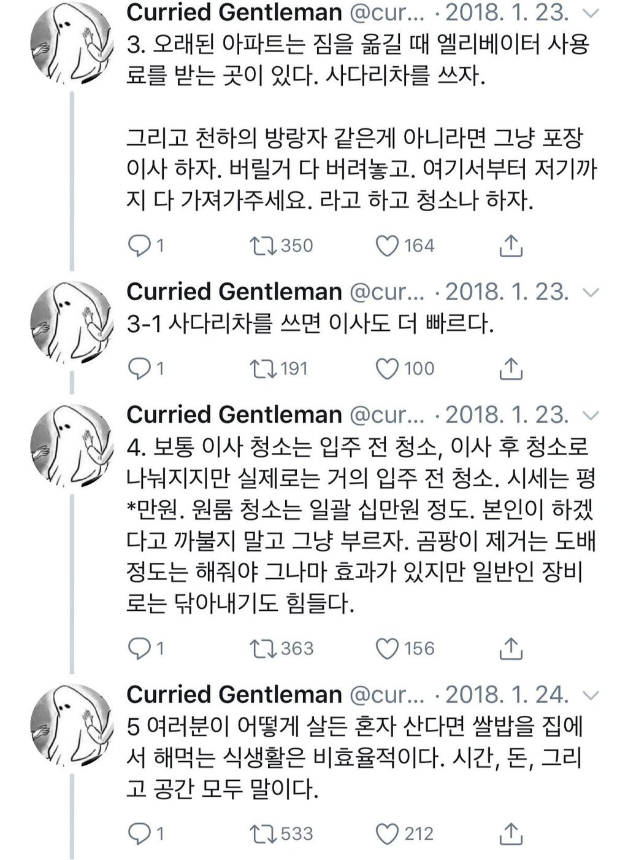Like the tweet with 100 likes
Viewport: 628px width, 860px height.
pos(387,368)
